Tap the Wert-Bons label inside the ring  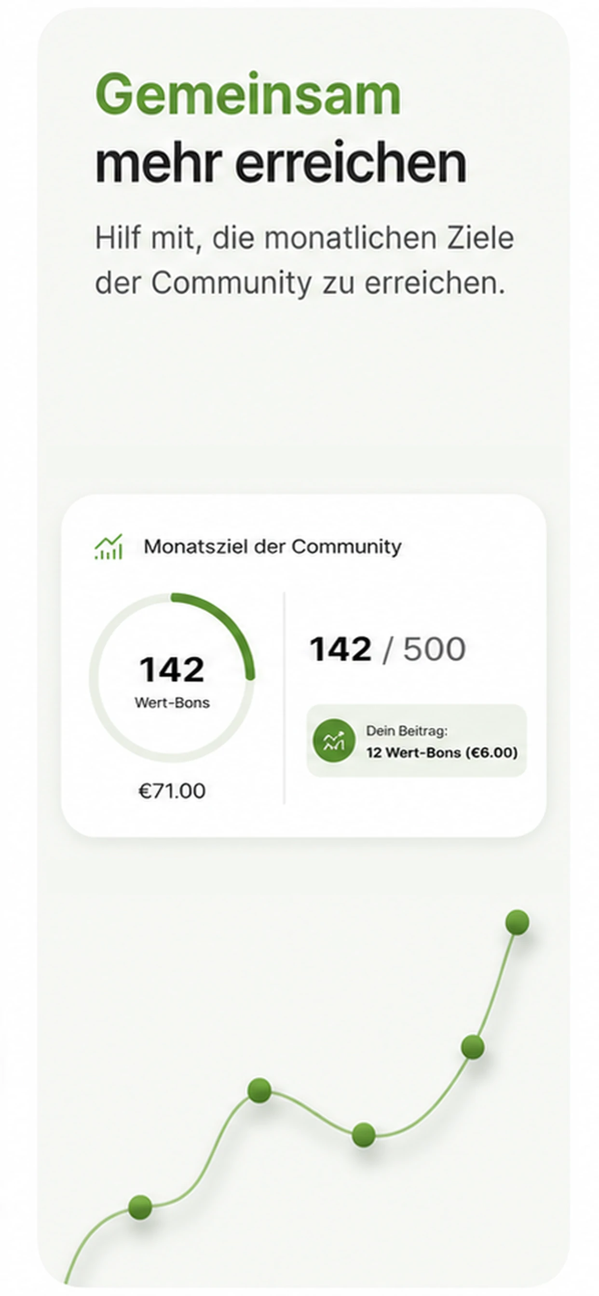172,703
